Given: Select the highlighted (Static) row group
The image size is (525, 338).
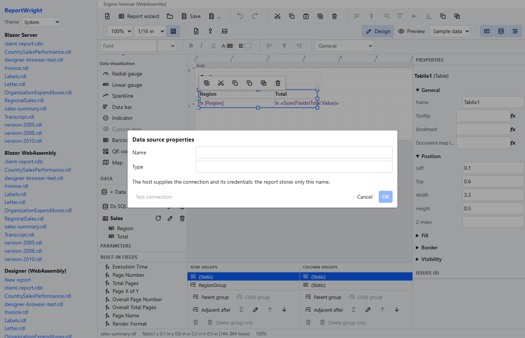Looking at the screenshot, I should tap(243, 277).
